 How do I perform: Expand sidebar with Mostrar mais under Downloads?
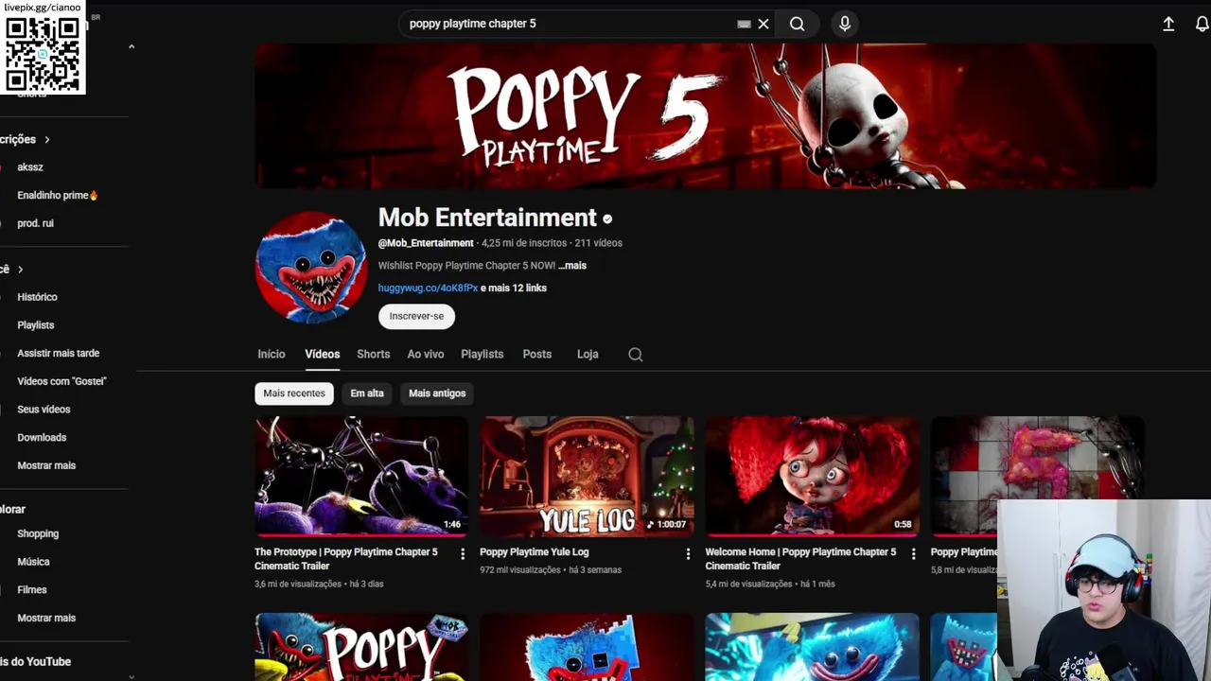click(46, 465)
